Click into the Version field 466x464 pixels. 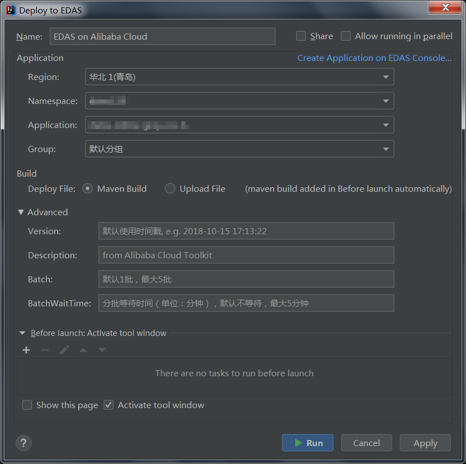(x=246, y=231)
